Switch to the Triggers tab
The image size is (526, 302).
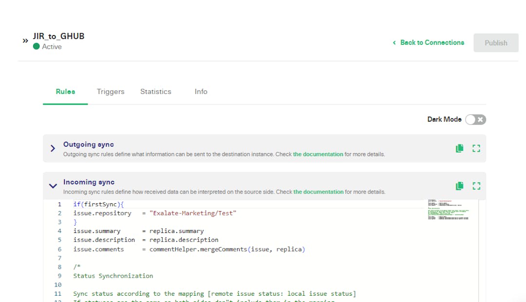111,91
